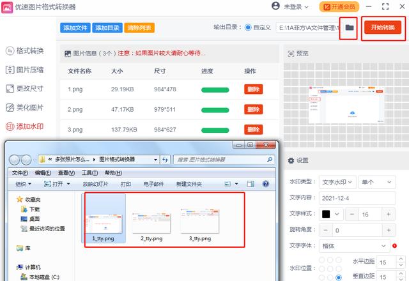Viewport: 409px width, 281px height.
Task: Delete the 1.png row
Action: click(253, 89)
